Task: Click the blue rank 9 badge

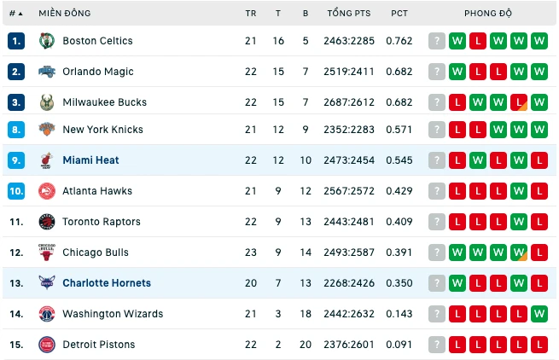Action: [16, 160]
